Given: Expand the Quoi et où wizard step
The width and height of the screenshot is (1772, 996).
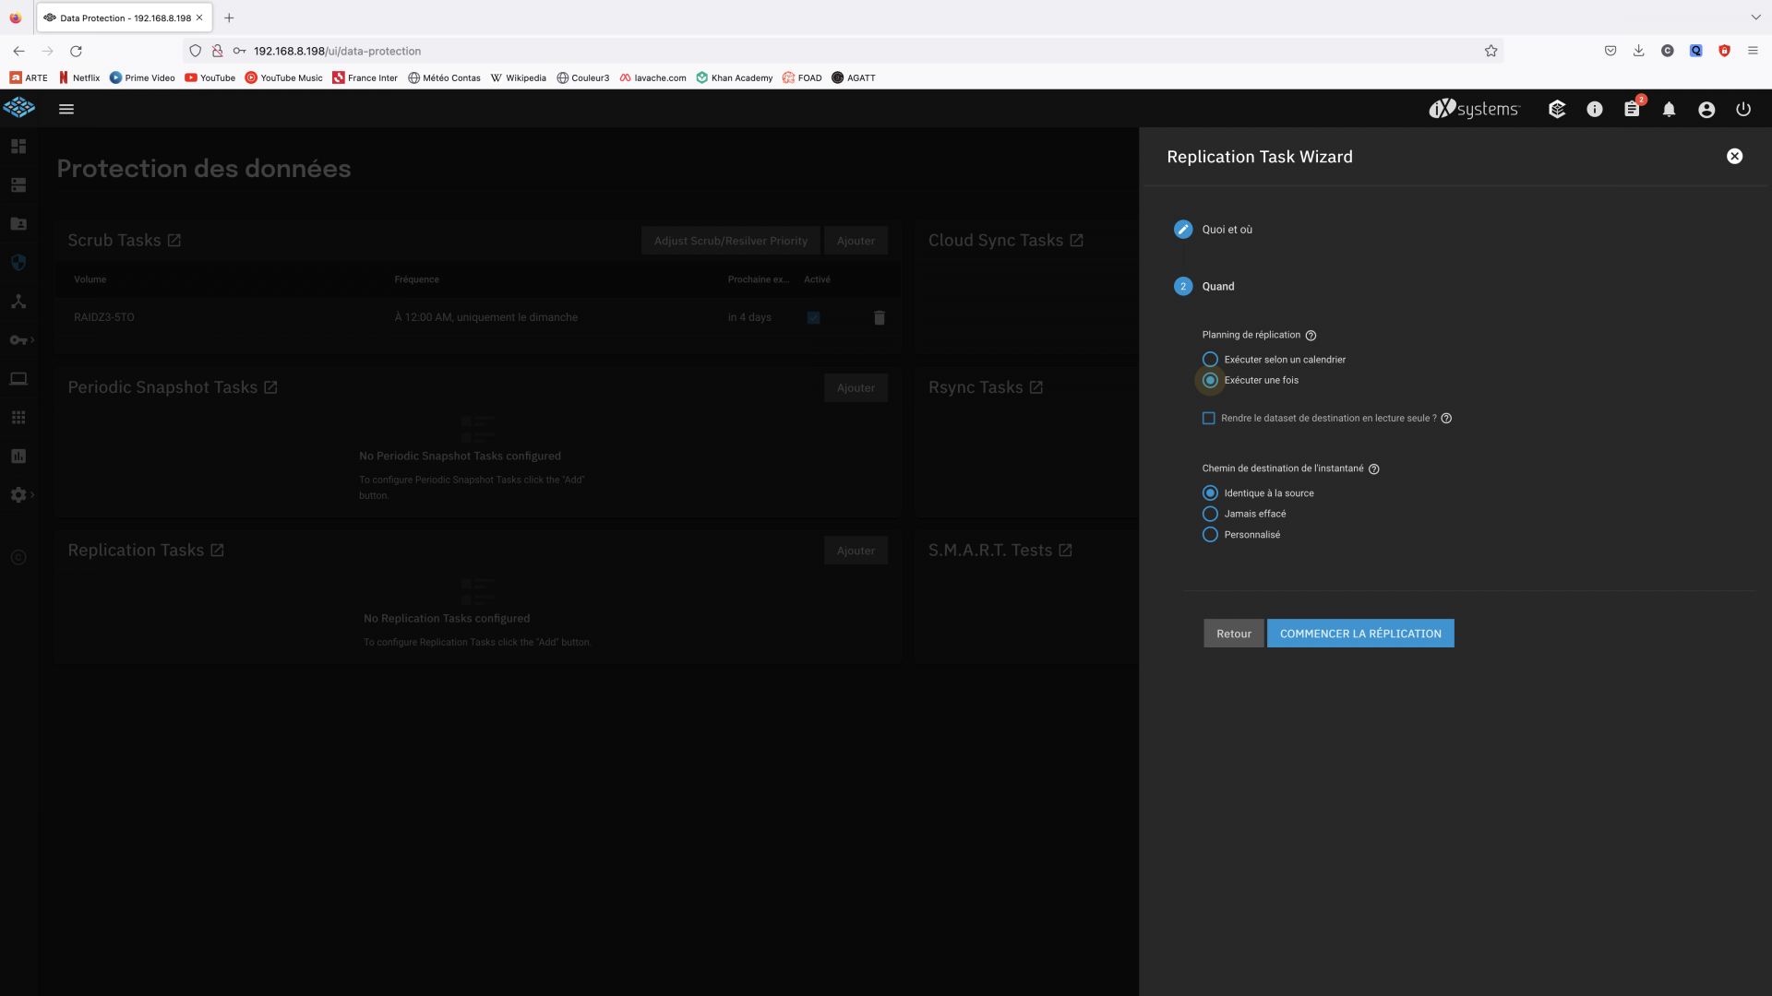Looking at the screenshot, I should (1227, 230).
